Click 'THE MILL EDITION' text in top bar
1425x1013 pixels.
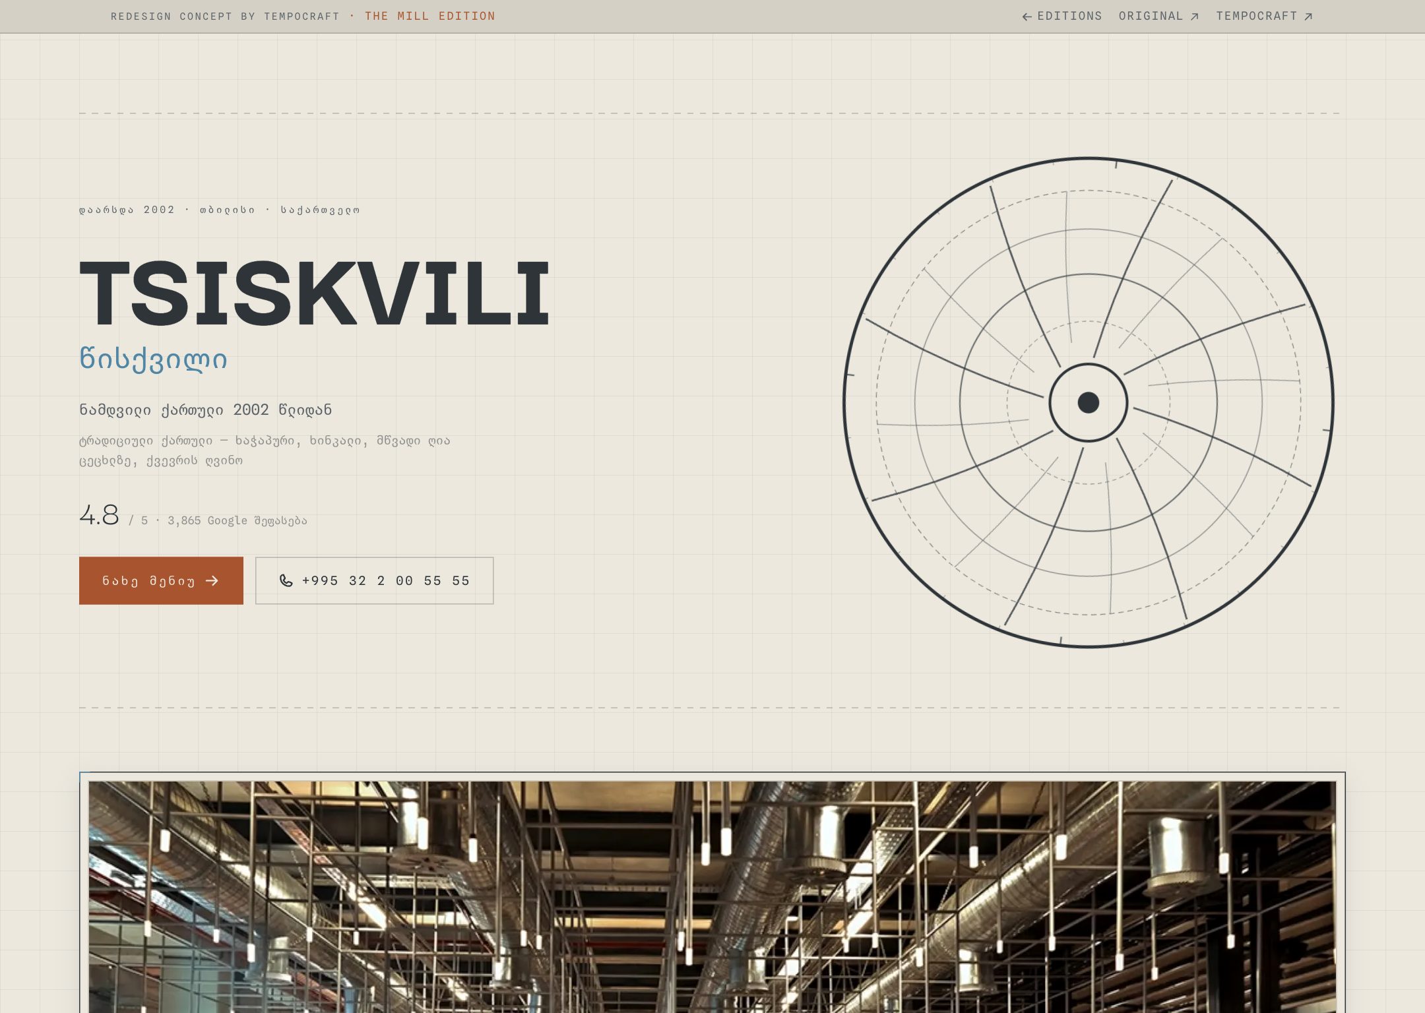point(429,16)
